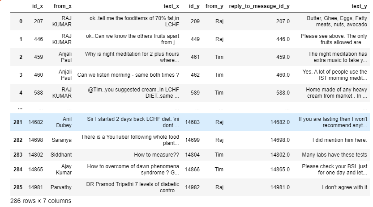Click 'Can we listen morning - same both times ?'

[128, 75]
